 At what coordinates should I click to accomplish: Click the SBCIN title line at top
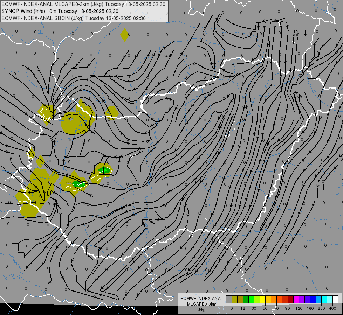tap(74, 18)
